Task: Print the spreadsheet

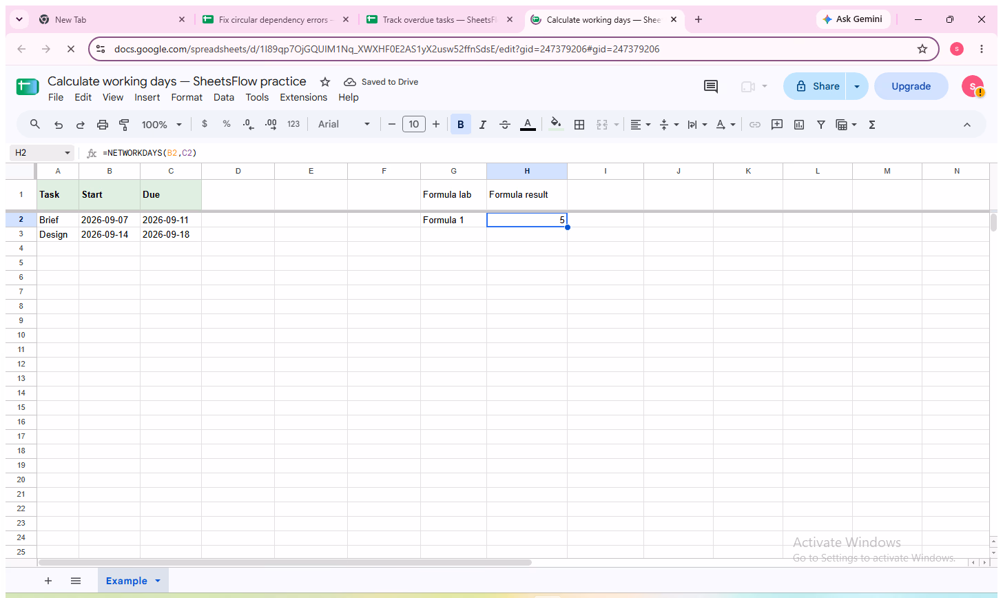Action: click(x=103, y=125)
